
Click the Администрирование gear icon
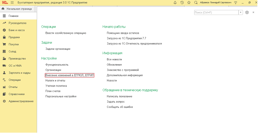coord(4,101)
